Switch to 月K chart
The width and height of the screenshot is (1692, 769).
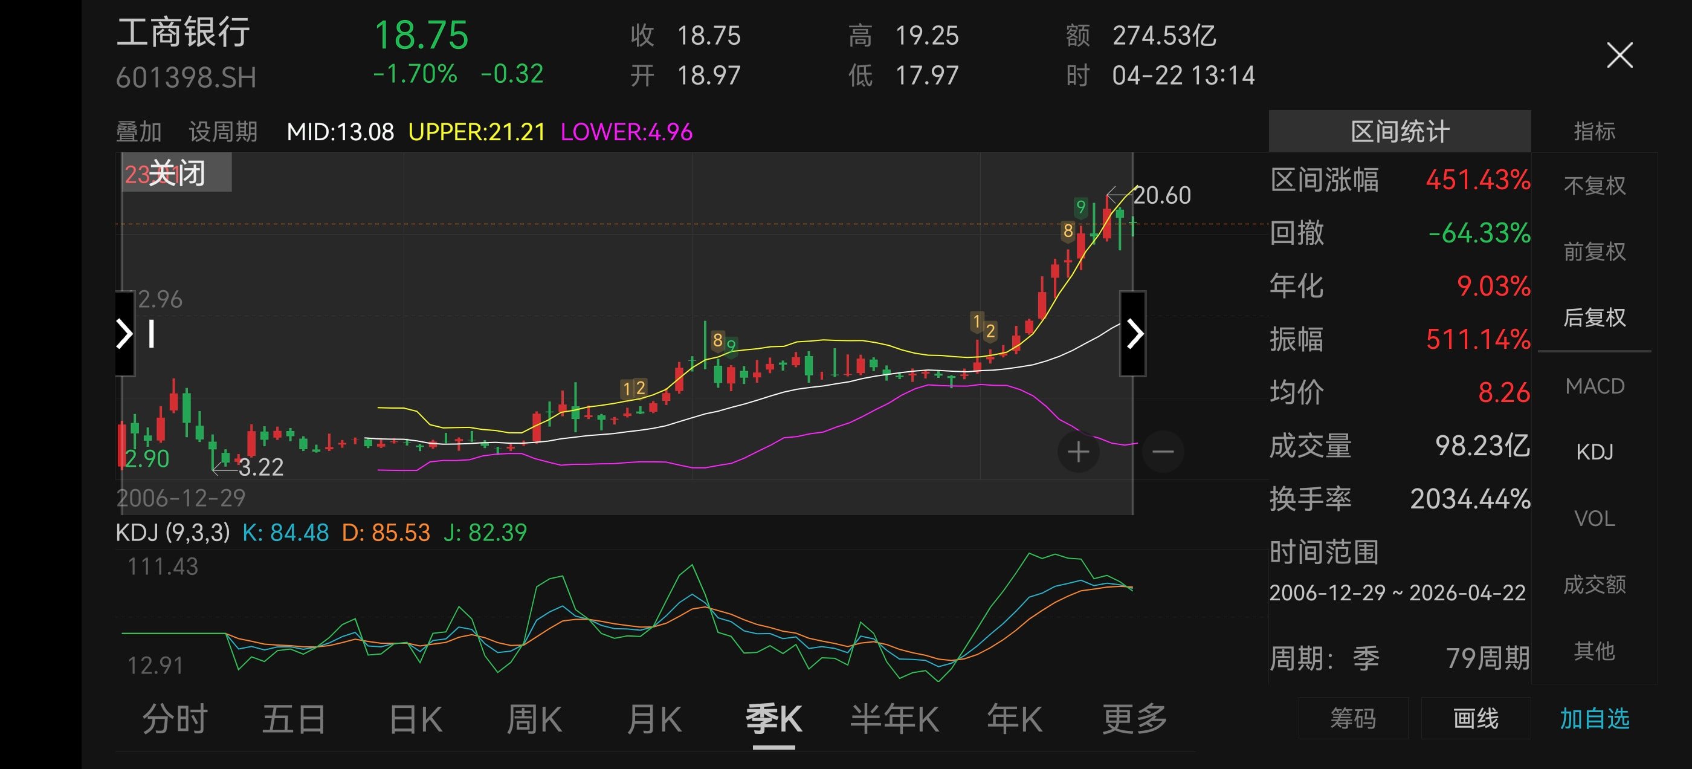[x=654, y=718]
